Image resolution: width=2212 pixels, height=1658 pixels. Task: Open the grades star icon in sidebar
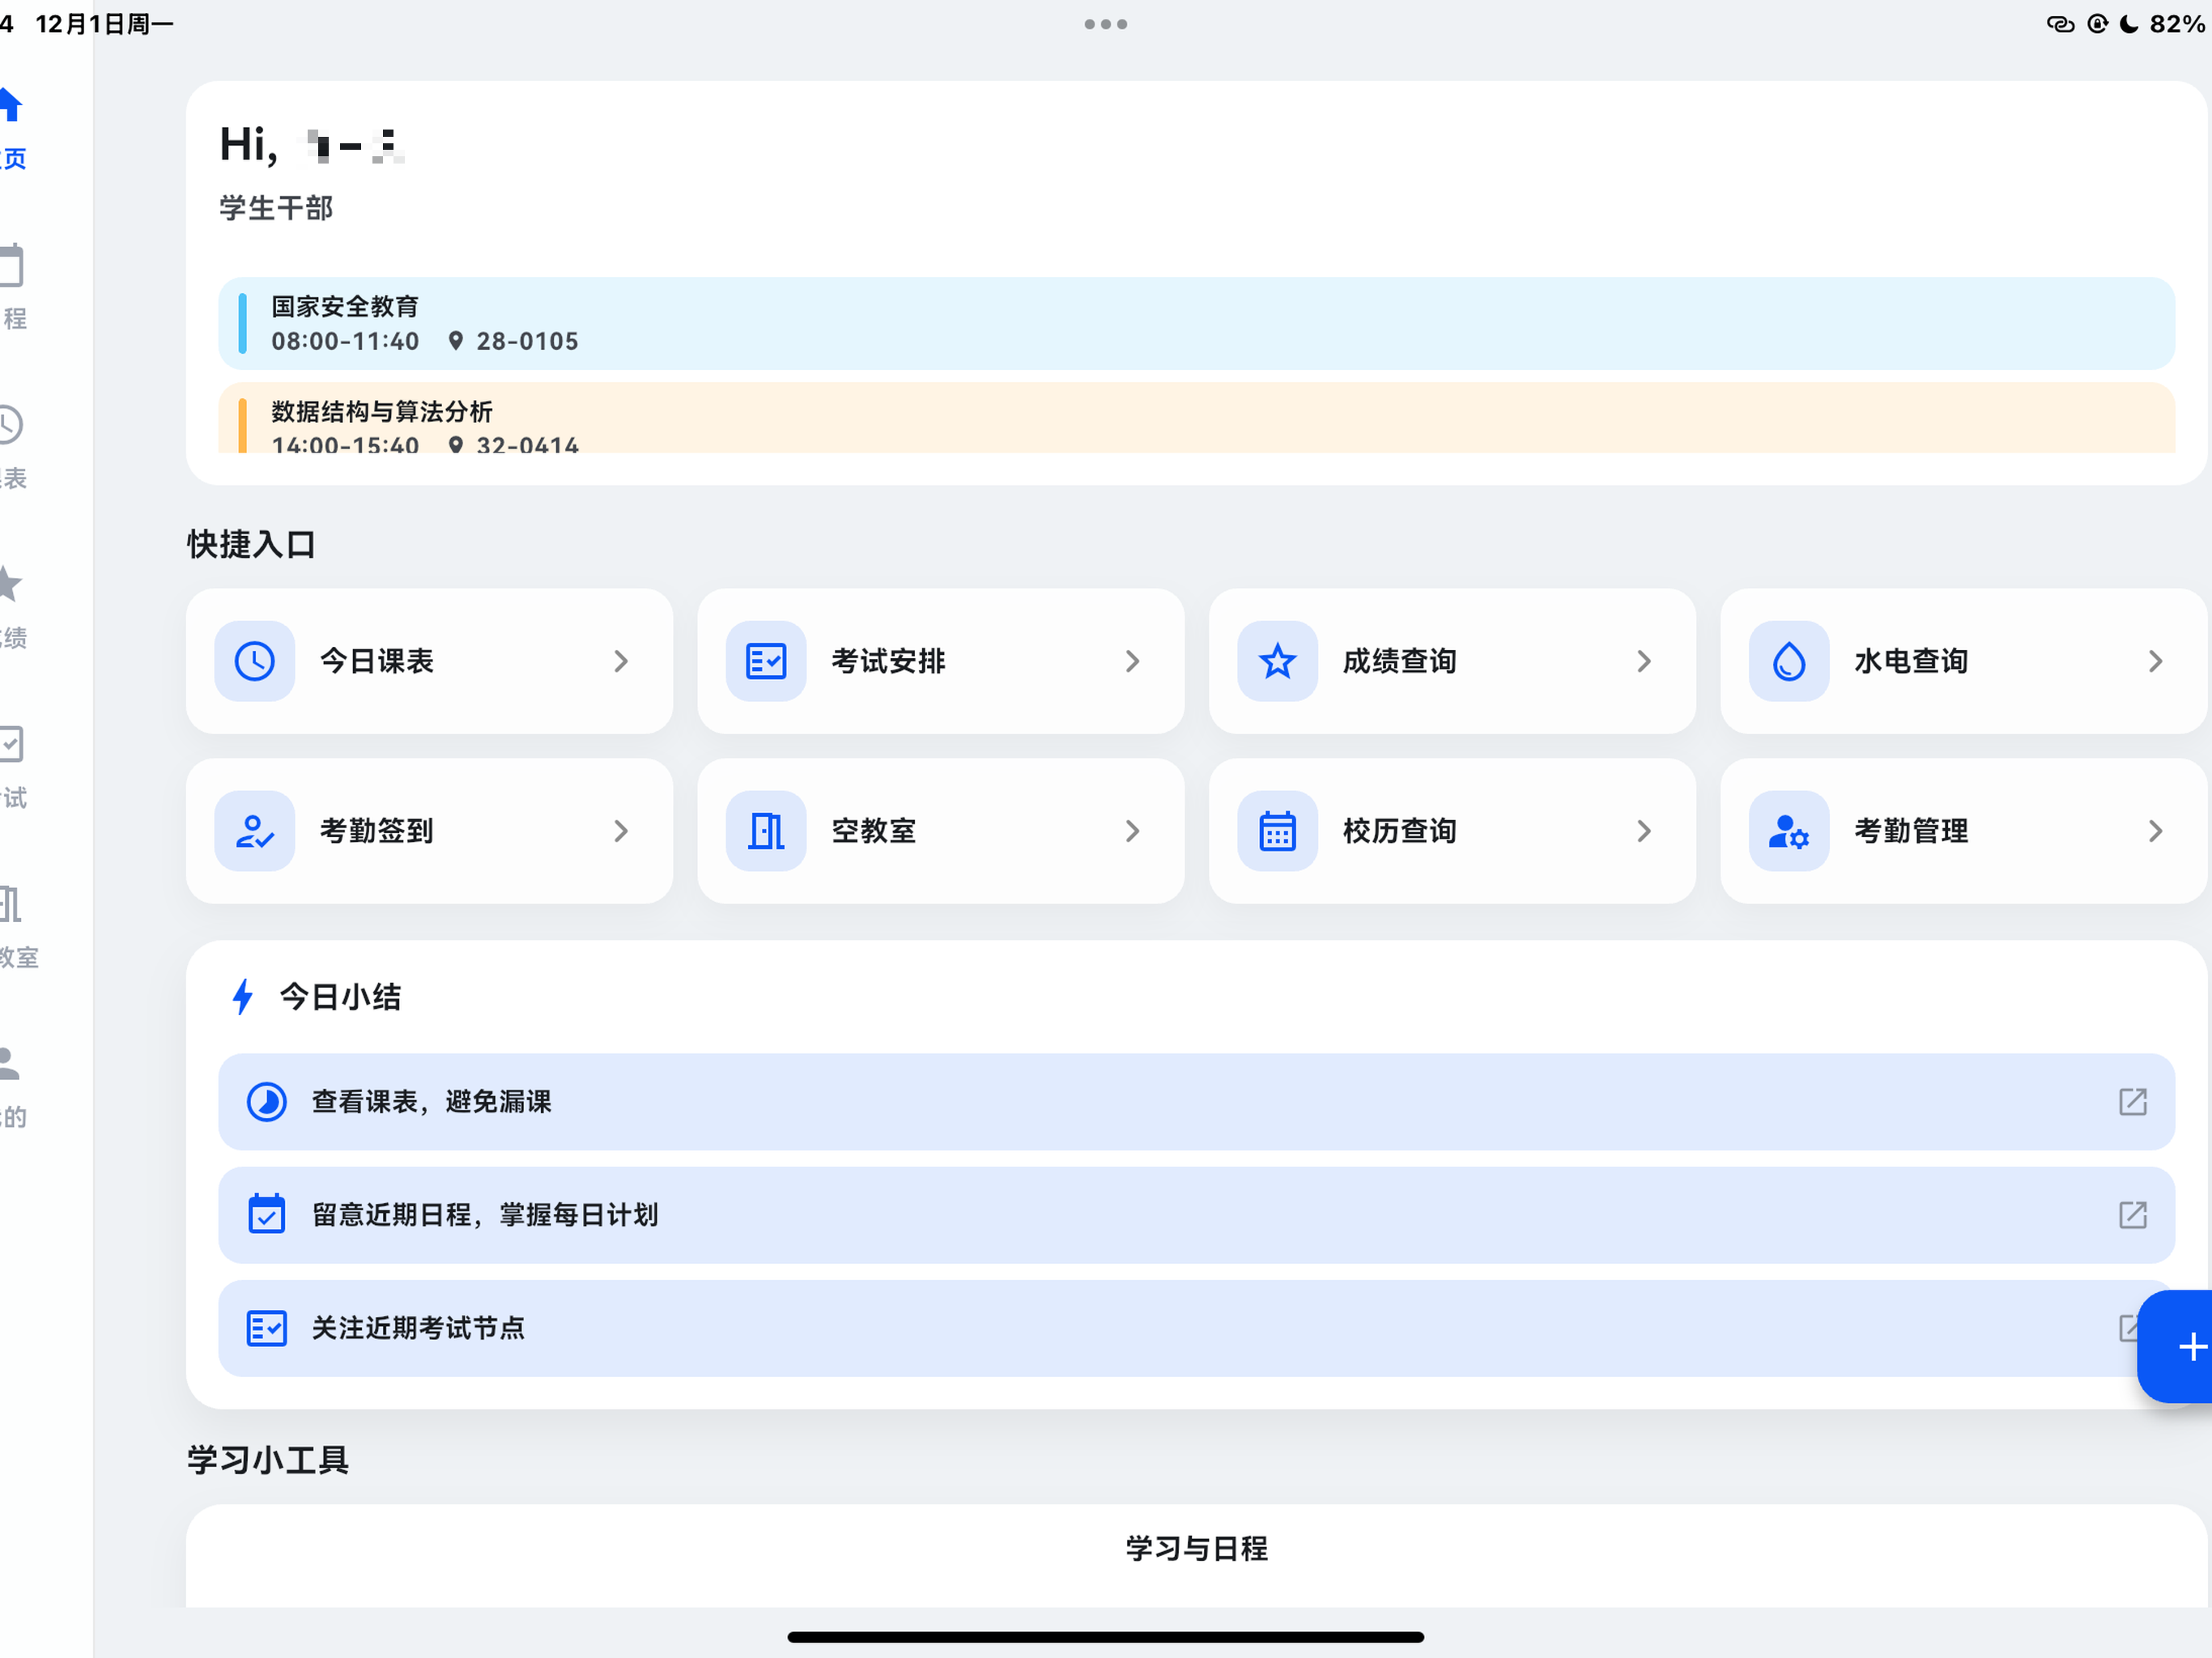pyautogui.click(x=10, y=584)
